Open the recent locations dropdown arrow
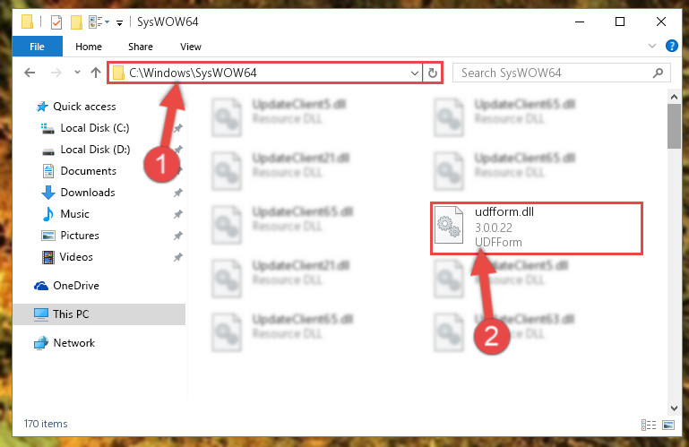The image size is (689, 447). tap(77, 73)
